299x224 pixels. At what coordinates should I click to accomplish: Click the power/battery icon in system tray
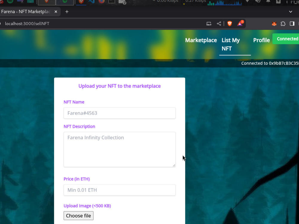pyautogui.click(x=278, y=1)
